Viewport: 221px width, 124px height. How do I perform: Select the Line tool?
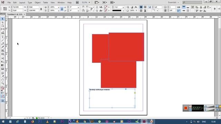pyautogui.click(x=2, y=41)
